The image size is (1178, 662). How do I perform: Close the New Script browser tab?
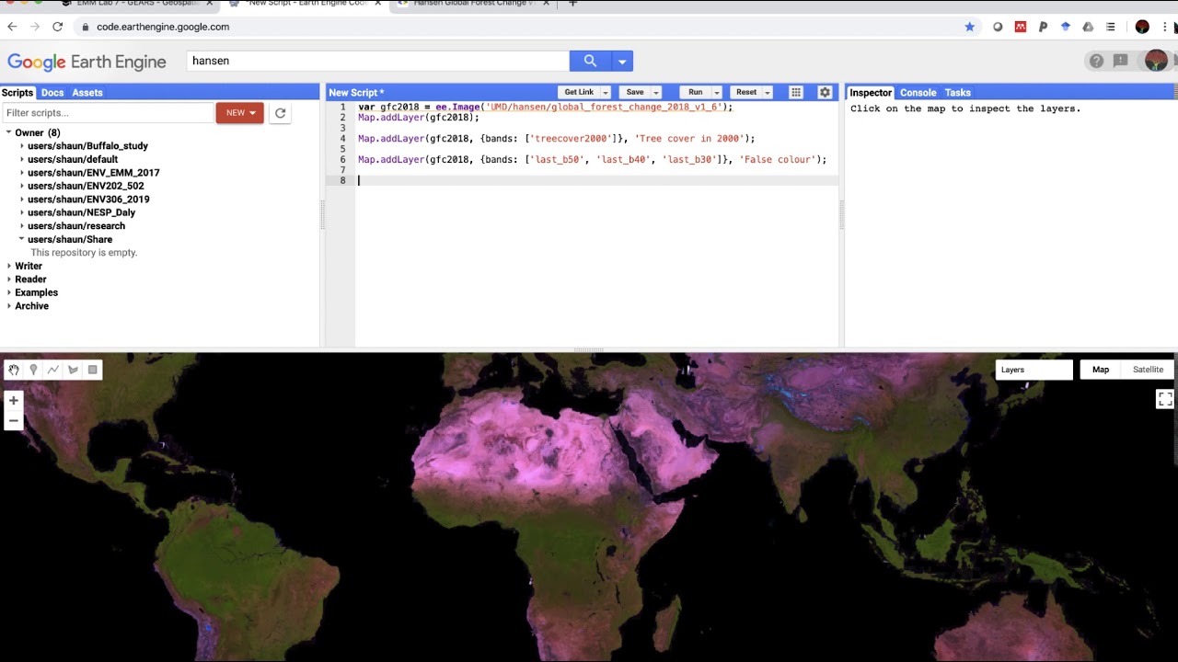(x=377, y=4)
